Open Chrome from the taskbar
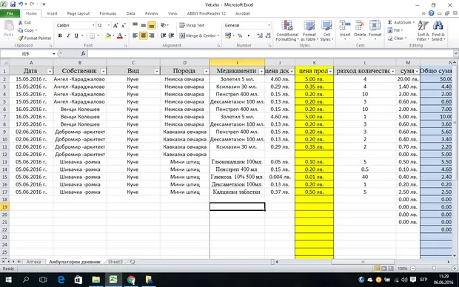The image size is (459, 287). [131, 280]
